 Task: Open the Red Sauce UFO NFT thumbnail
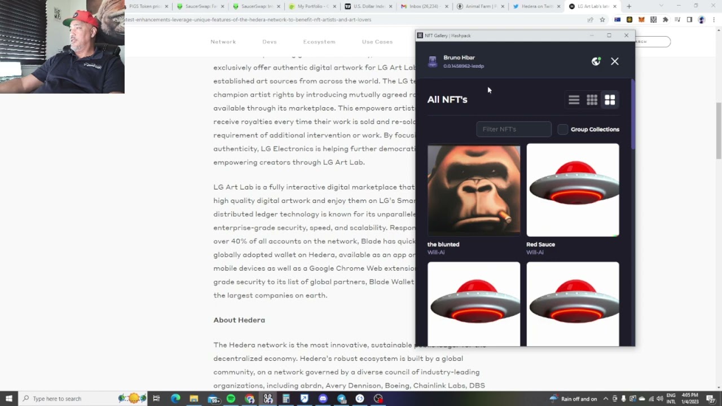573,190
